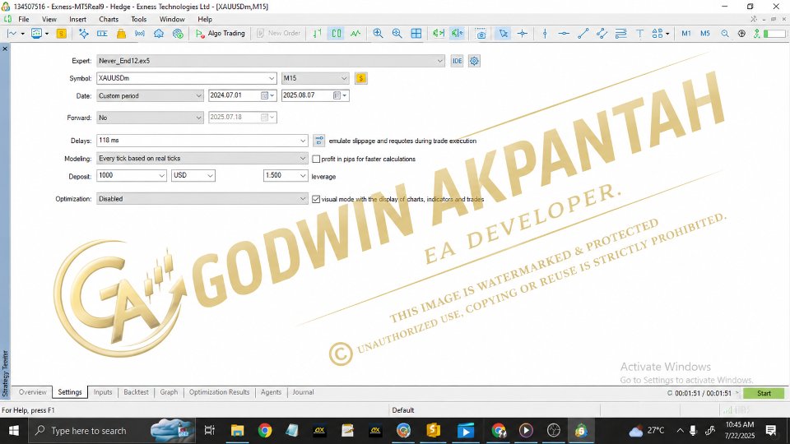Tile windows with the grid icon
This screenshot has width=790, height=444.
416,33
